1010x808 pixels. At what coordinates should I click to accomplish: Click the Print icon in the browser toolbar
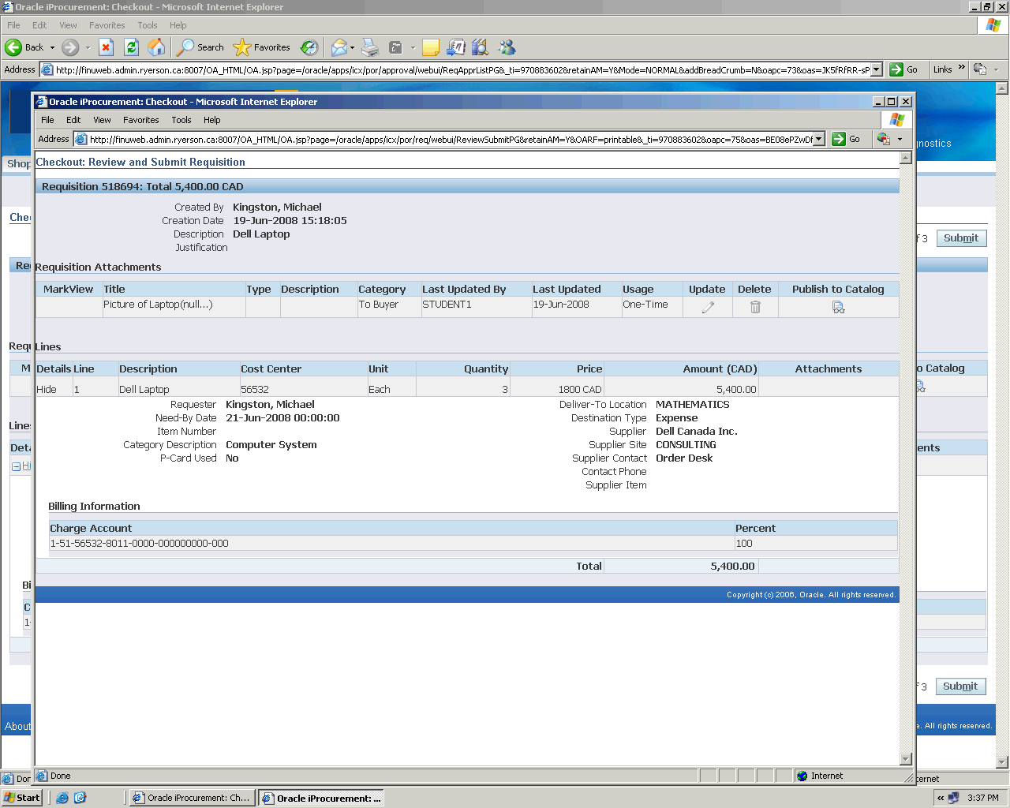point(370,47)
